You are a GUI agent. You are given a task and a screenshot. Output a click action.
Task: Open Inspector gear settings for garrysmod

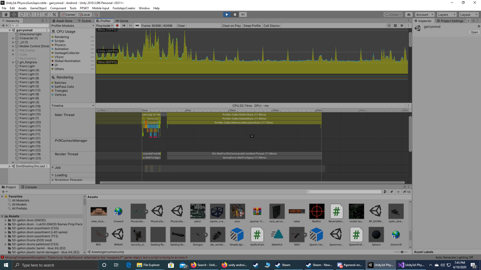479,26
